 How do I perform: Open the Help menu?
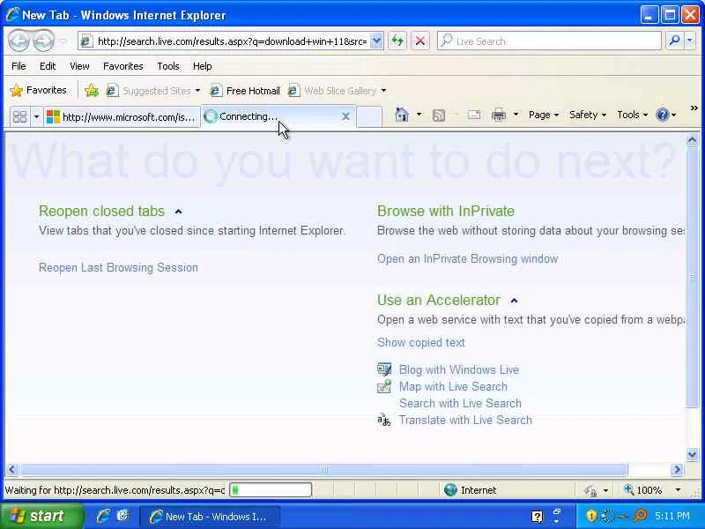pos(203,66)
